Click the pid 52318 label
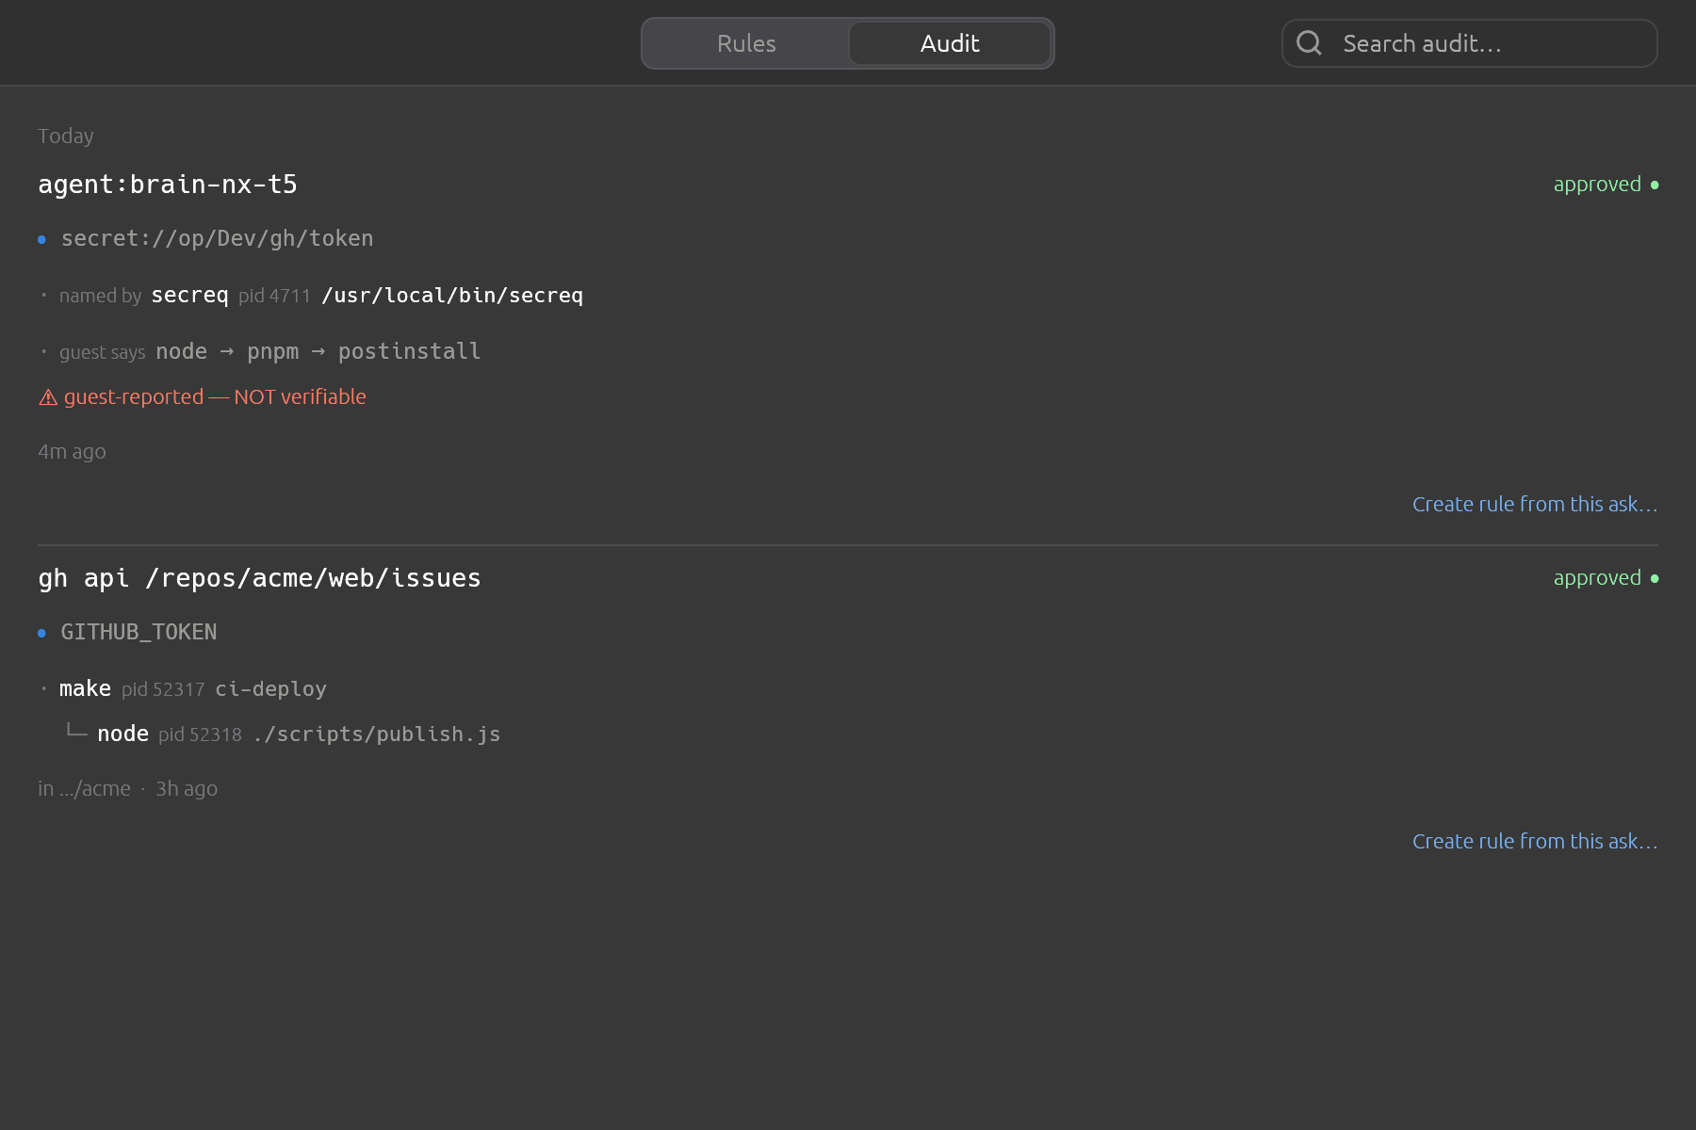1696x1130 pixels. tap(200, 734)
